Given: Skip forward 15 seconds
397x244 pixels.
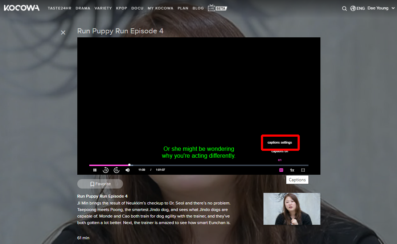Looking at the screenshot, I should 116,170.
